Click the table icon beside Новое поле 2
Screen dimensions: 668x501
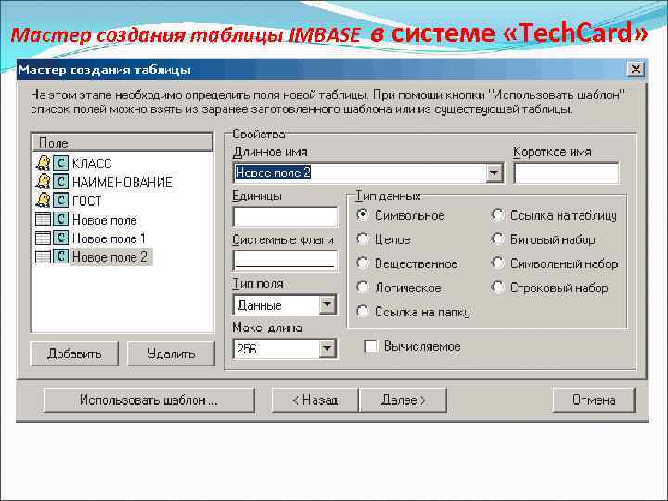tap(43, 256)
